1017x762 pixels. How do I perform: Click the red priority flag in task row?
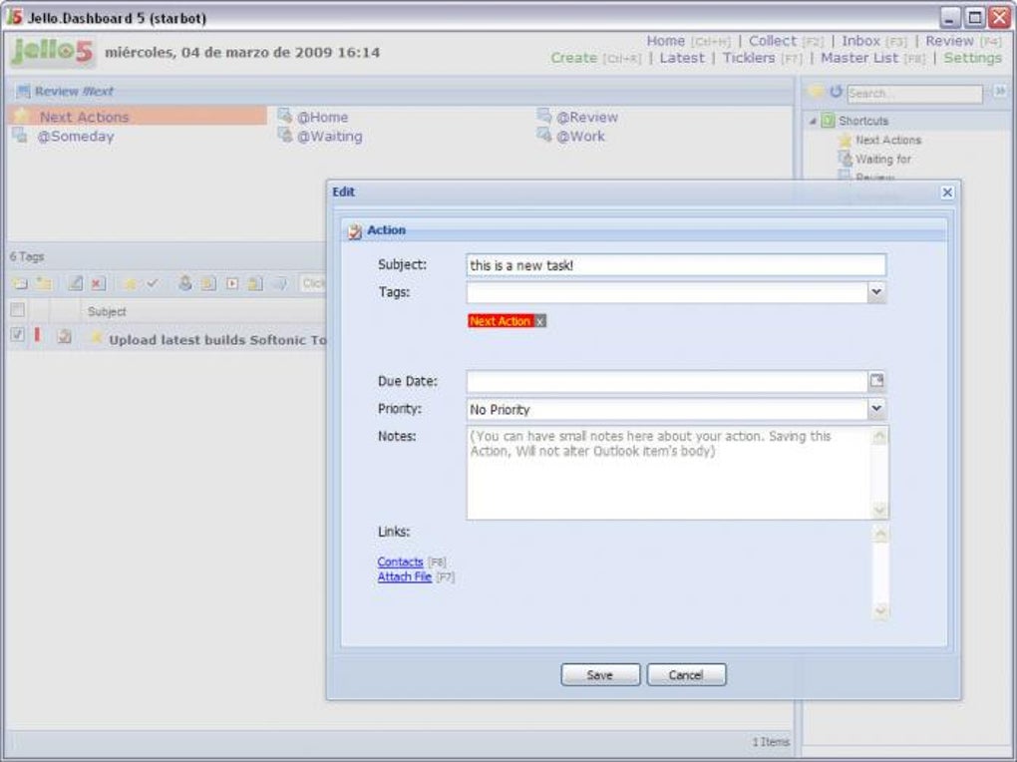tap(38, 335)
